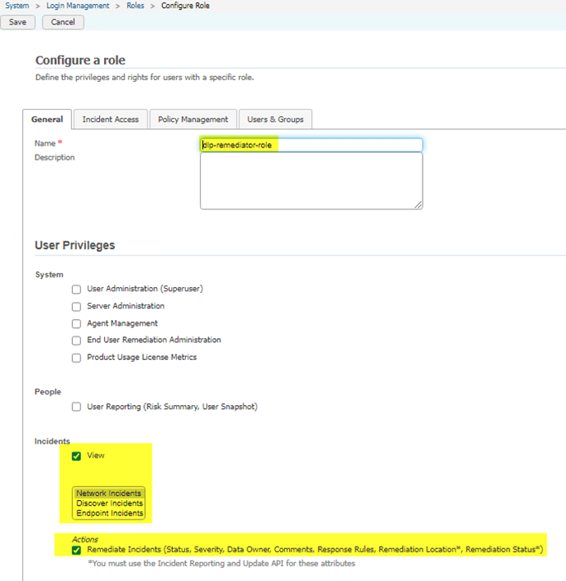Screen dimensions: 566x581
Task: Open the Users & Groups tab
Action: tap(275, 119)
